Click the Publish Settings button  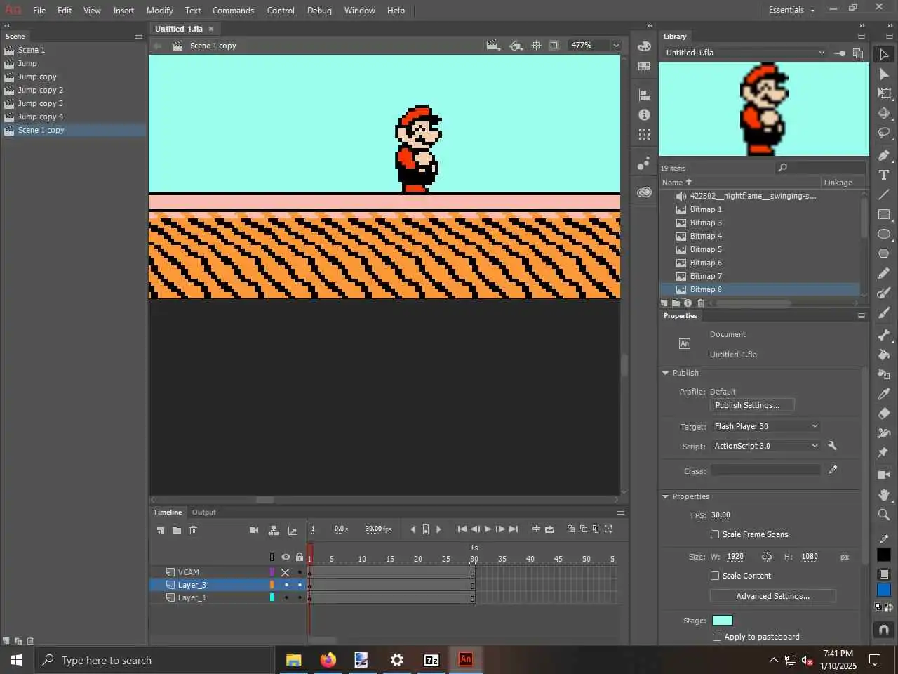tap(752, 405)
